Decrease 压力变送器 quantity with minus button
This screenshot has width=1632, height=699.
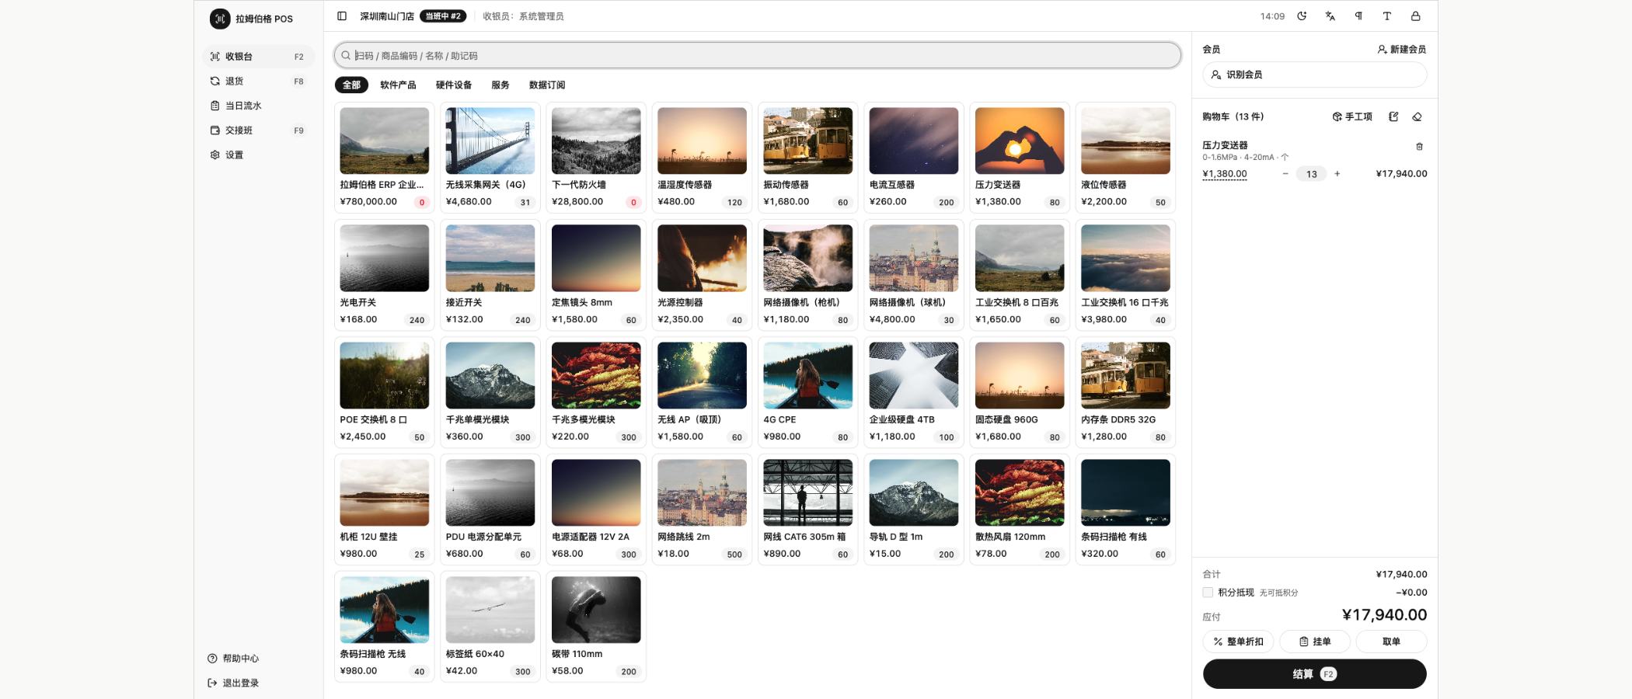1285,174
